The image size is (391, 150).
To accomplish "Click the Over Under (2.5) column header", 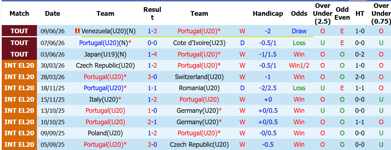I will pyautogui.click(x=323, y=14).
